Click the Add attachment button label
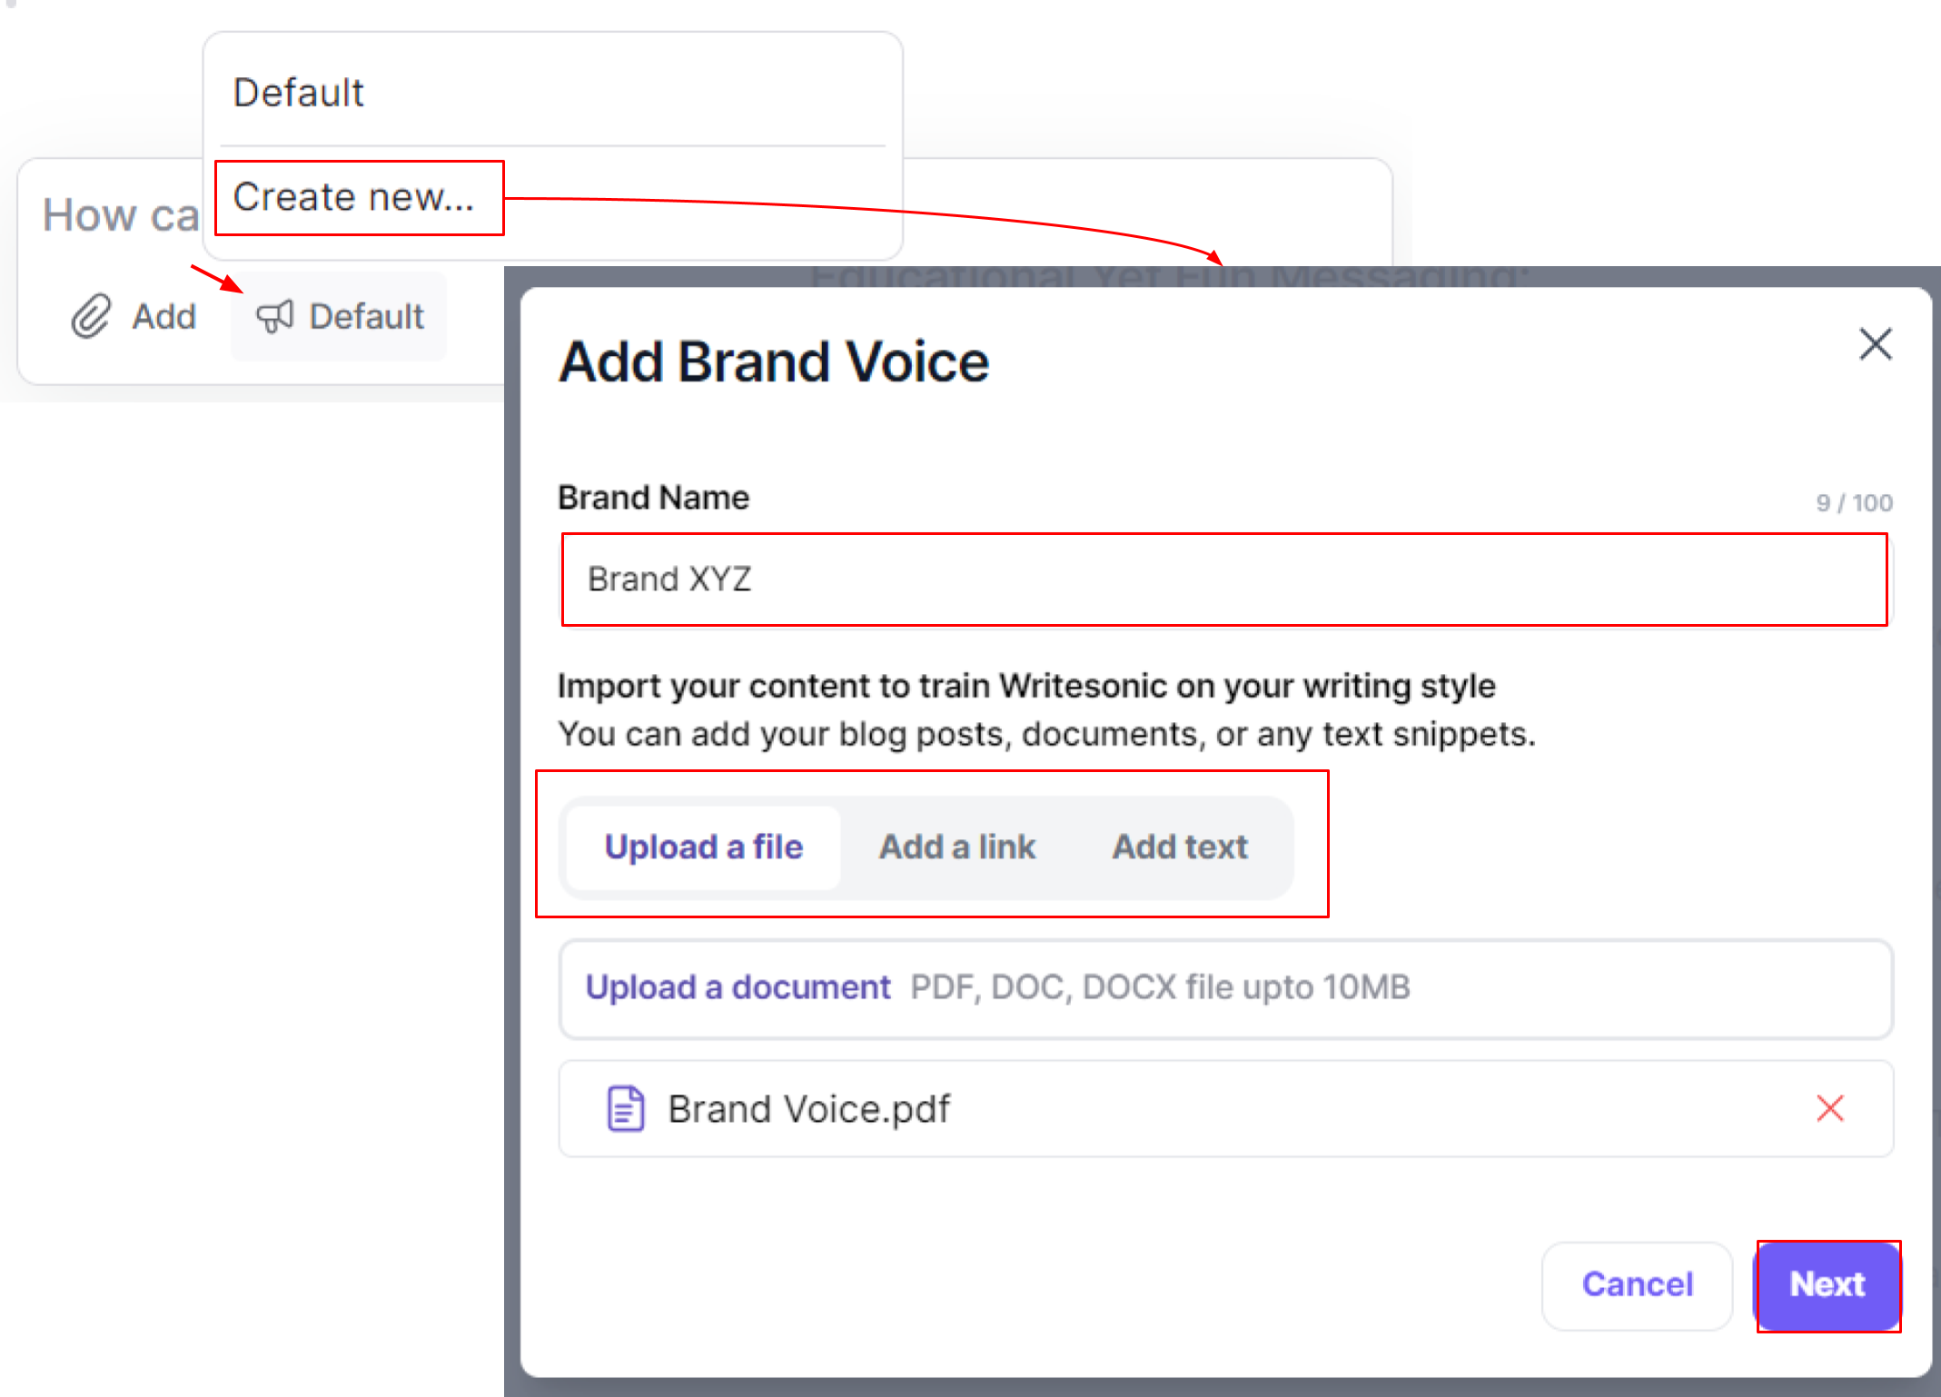 click(163, 316)
